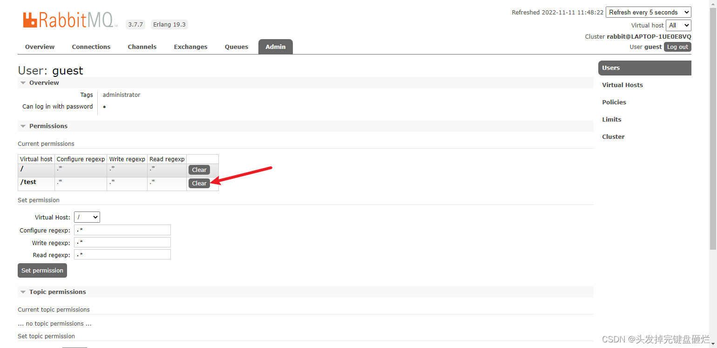The width and height of the screenshot is (717, 348).
Task: Click the Refreshed 2022-11-11 timestamp text
Action: (558, 13)
